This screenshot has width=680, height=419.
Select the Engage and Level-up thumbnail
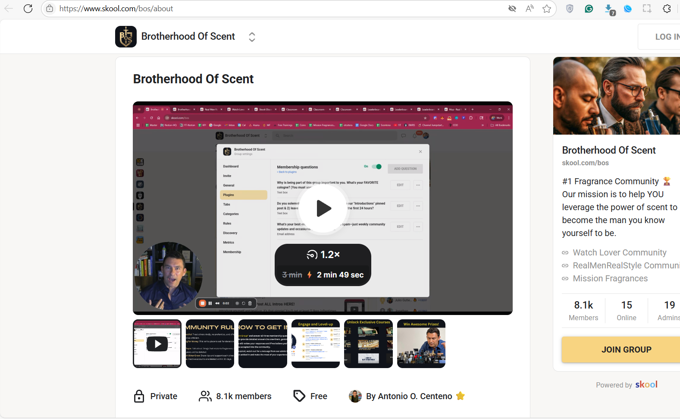tap(316, 344)
